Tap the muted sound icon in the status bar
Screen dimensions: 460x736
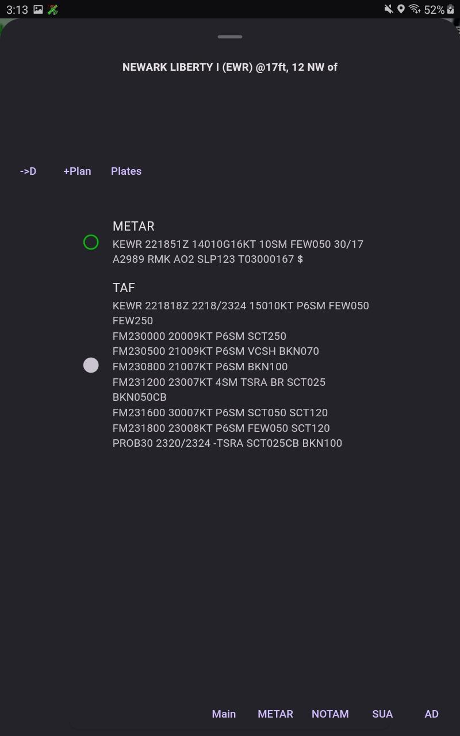[x=389, y=9]
